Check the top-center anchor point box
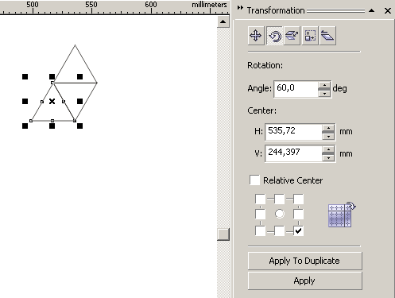 pyautogui.click(x=279, y=199)
